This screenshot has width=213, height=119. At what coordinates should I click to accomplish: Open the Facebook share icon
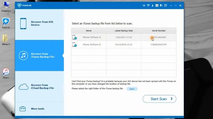tap(157, 5)
